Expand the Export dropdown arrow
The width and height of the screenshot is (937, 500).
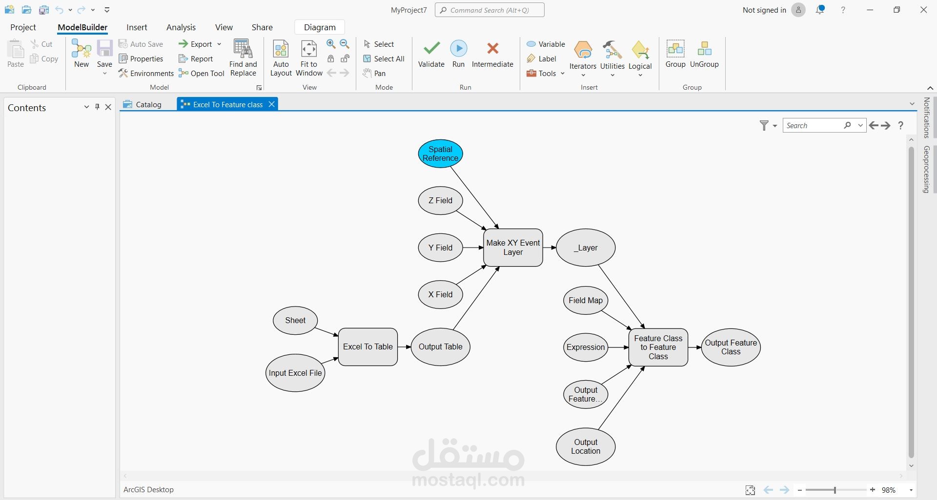coord(219,44)
